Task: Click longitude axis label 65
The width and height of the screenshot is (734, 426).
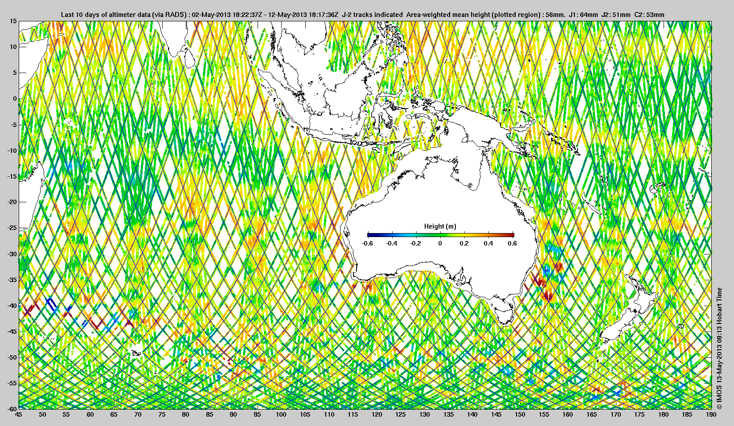Action: [114, 414]
